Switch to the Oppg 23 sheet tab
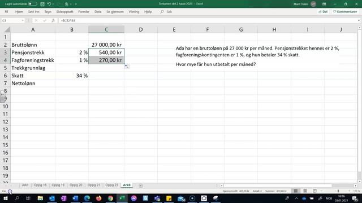Screen dimensions: 362x203 tap(111, 185)
